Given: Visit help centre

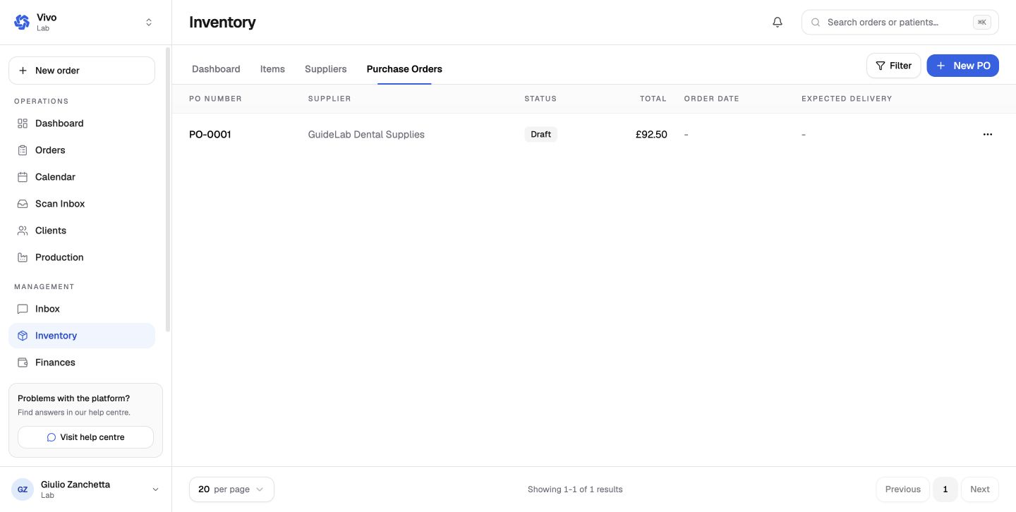Looking at the screenshot, I should (85, 437).
